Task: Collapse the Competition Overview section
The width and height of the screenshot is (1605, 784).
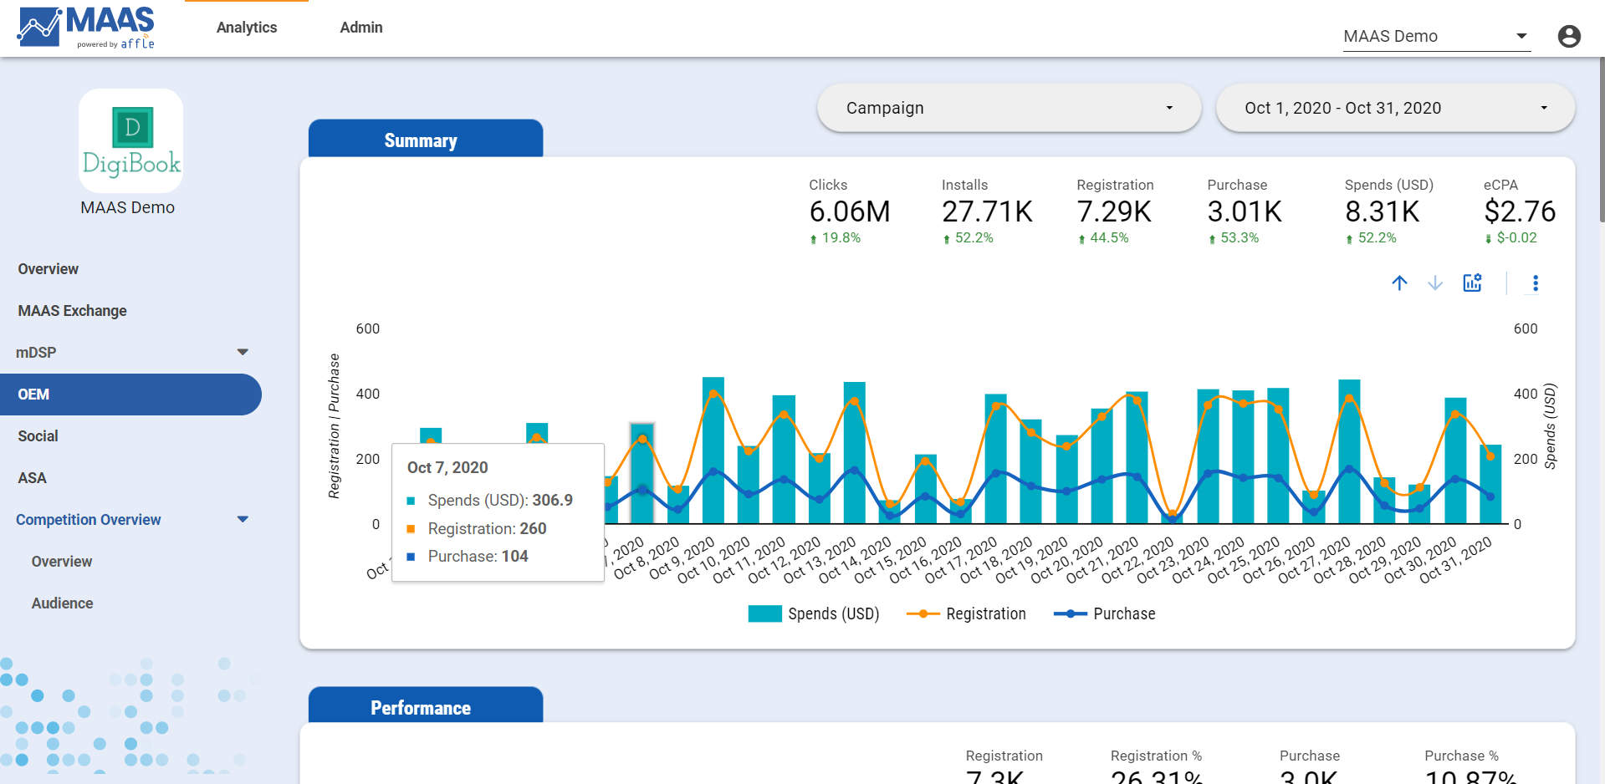Action: (x=243, y=519)
